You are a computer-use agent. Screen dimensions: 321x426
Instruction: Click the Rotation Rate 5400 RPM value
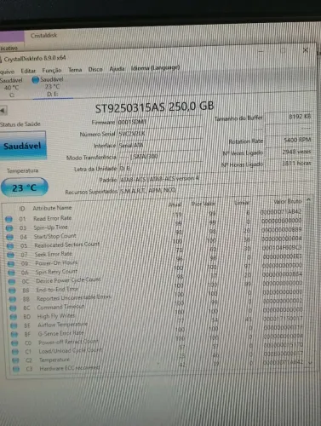pos(289,140)
